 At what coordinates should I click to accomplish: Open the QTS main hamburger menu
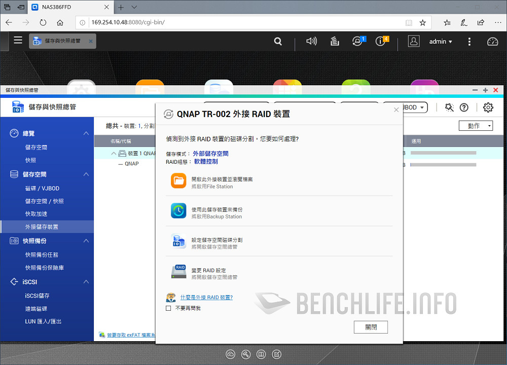coord(18,40)
